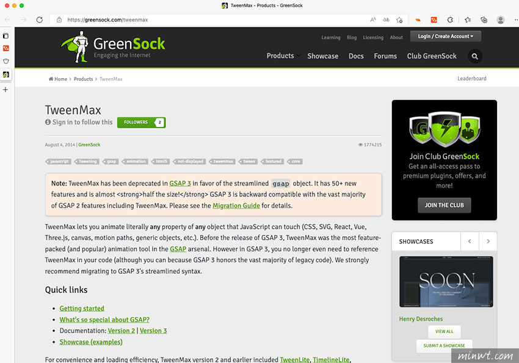Image resolution: width=519 pixels, height=363 pixels.
Task: Click the SOON showcase thumbnail
Action: [x=446, y=282]
